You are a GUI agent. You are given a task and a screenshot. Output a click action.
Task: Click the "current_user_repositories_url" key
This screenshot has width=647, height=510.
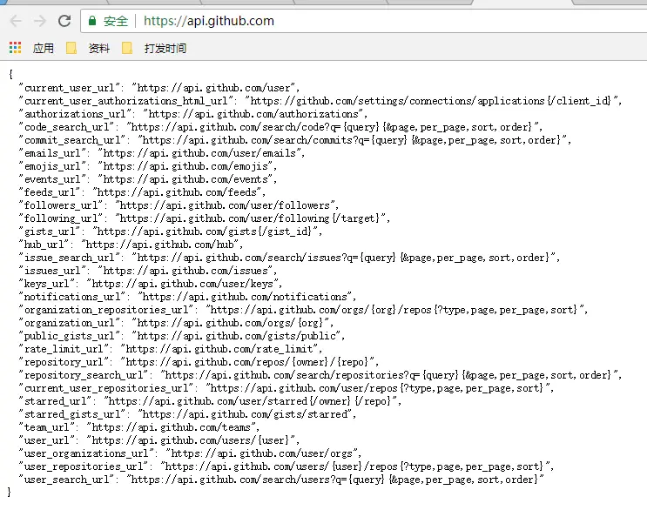pyautogui.click(x=106, y=388)
